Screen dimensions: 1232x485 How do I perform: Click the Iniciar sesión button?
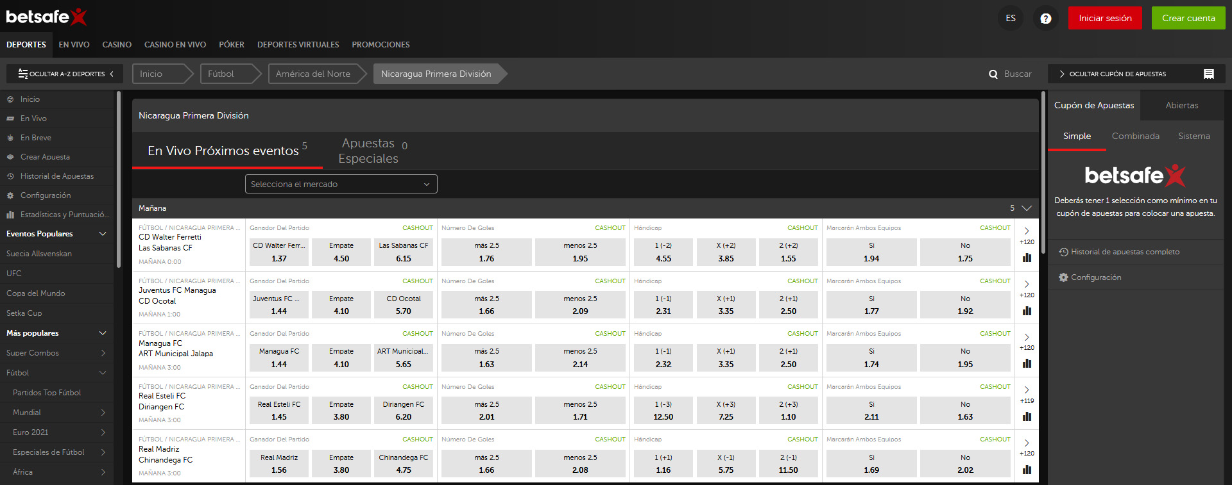pyautogui.click(x=1105, y=18)
